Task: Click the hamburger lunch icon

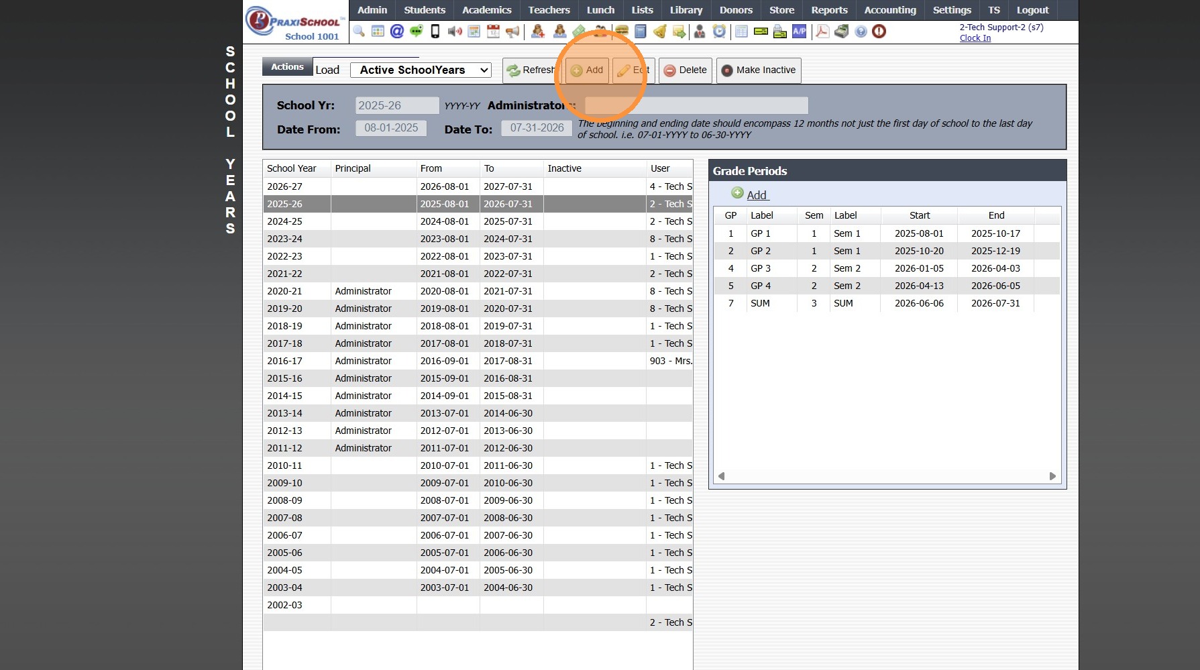Action: point(622,32)
